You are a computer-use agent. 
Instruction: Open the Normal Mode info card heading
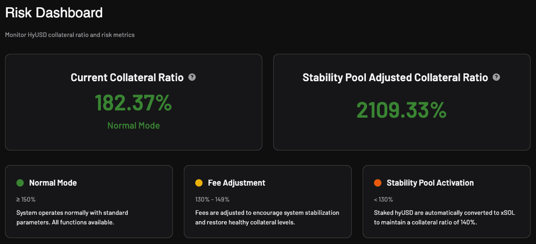point(53,183)
